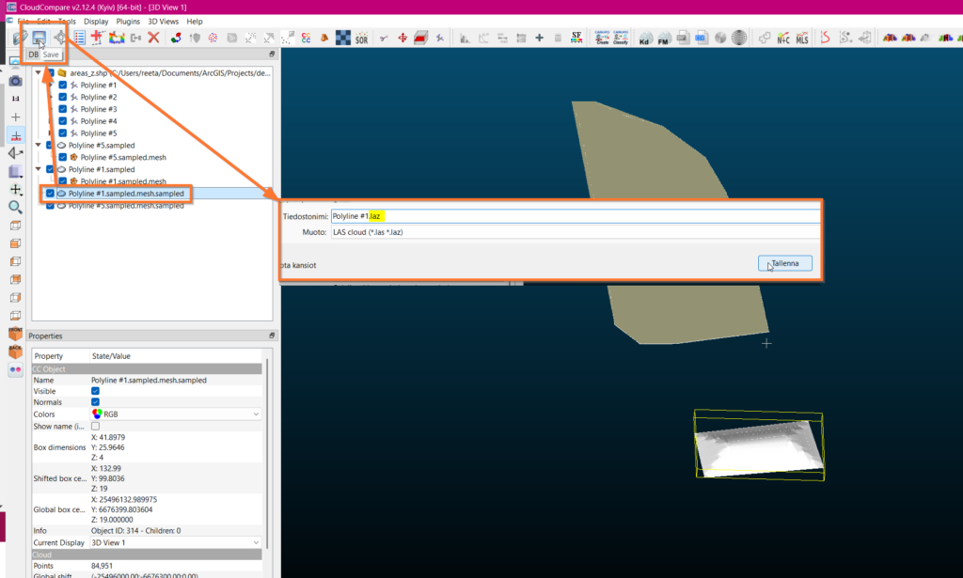Uncheck the Polyline #5.sampled.mesh checkbox
963x578 pixels.
tap(63, 158)
